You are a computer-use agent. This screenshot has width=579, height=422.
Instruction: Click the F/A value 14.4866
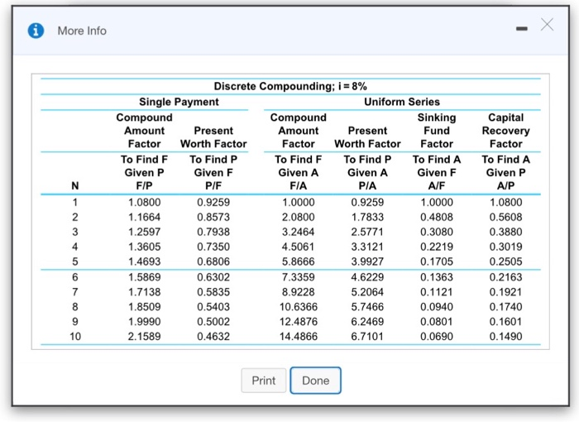(x=299, y=336)
